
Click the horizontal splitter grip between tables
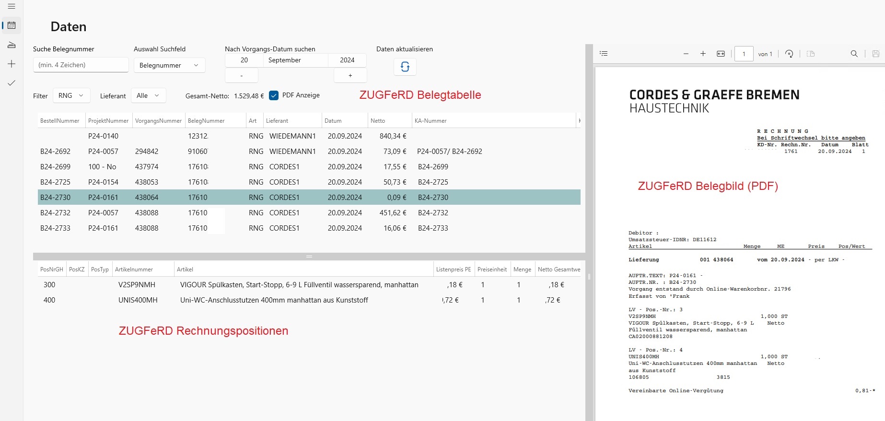(309, 257)
